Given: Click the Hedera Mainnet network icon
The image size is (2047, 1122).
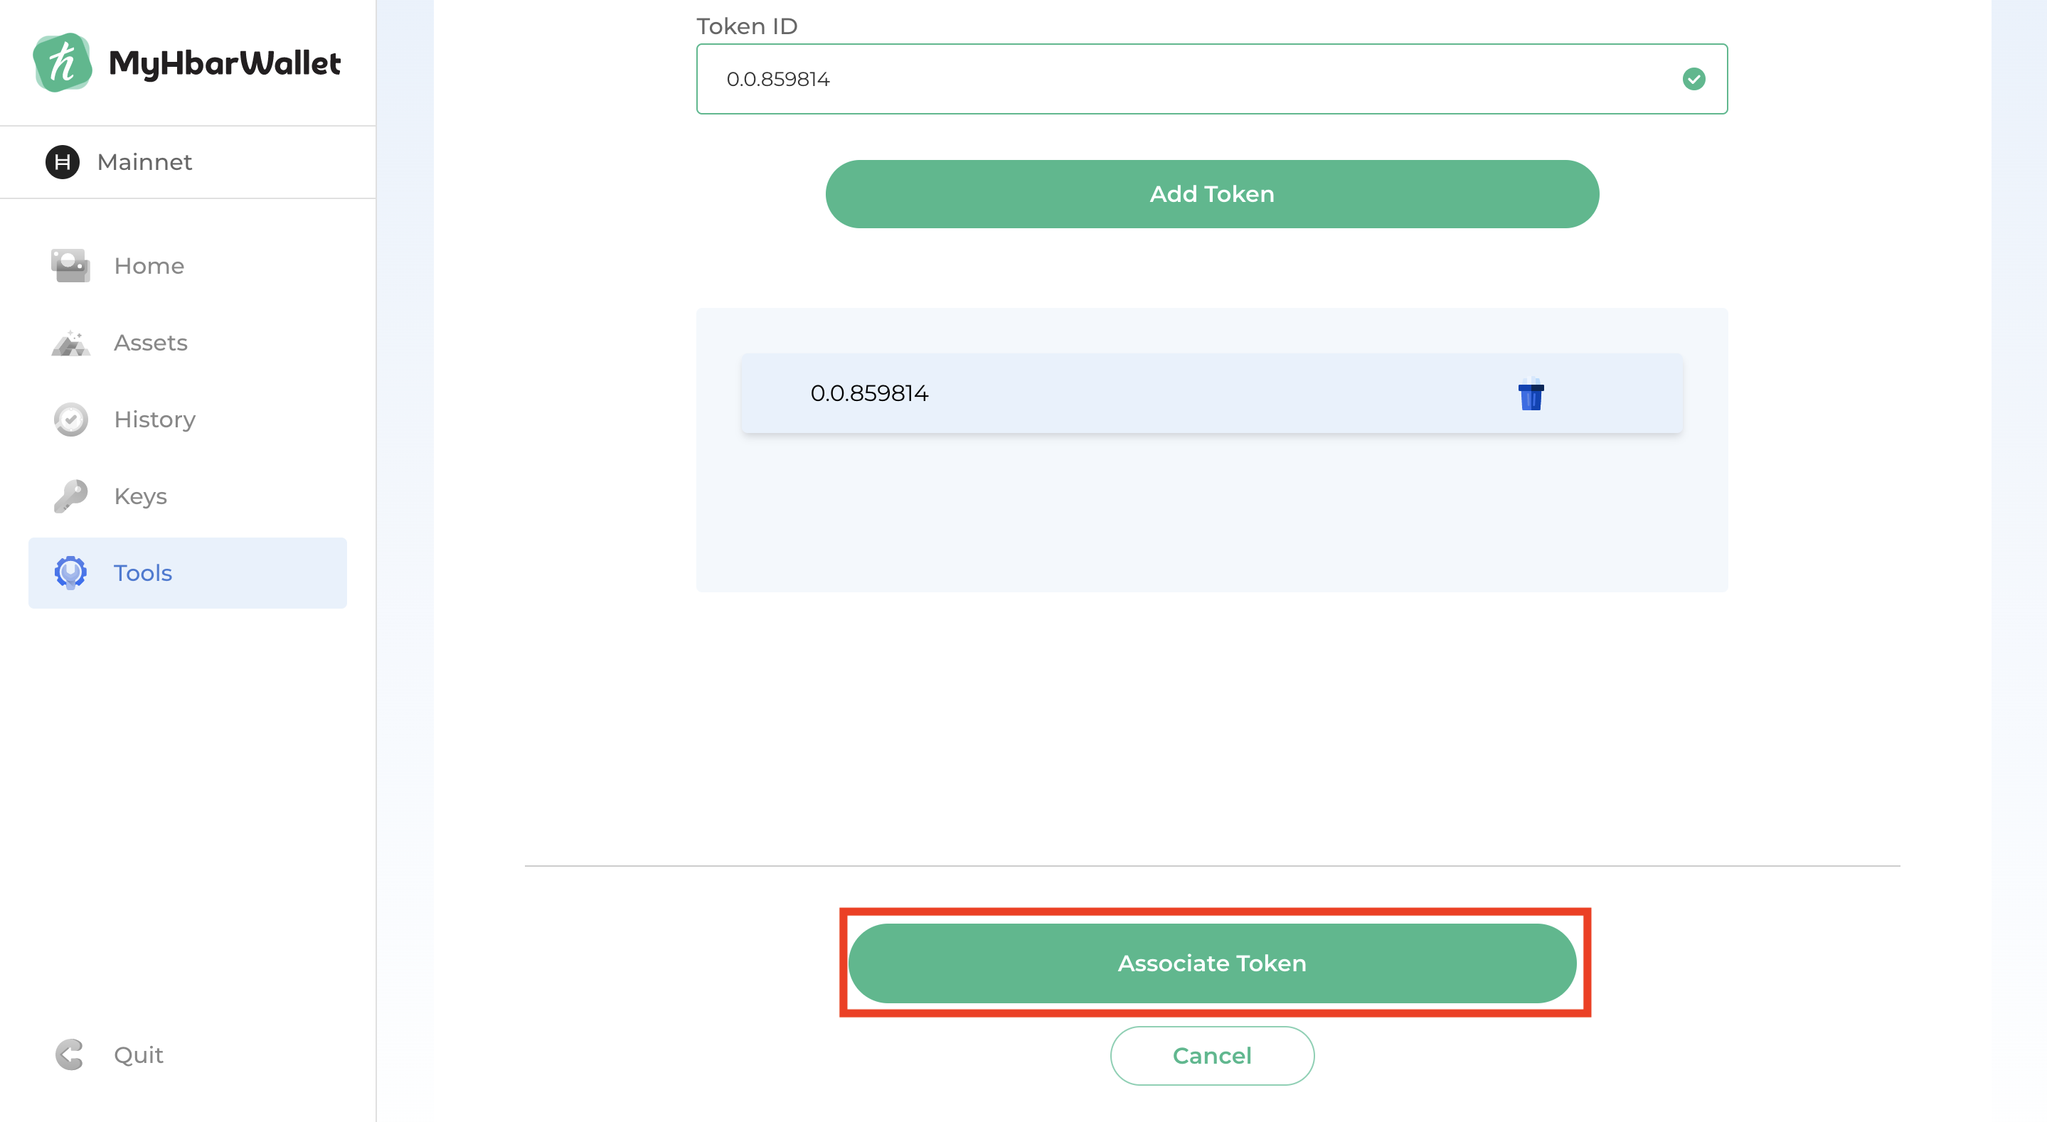Looking at the screenshot, I should pos(62,162).
